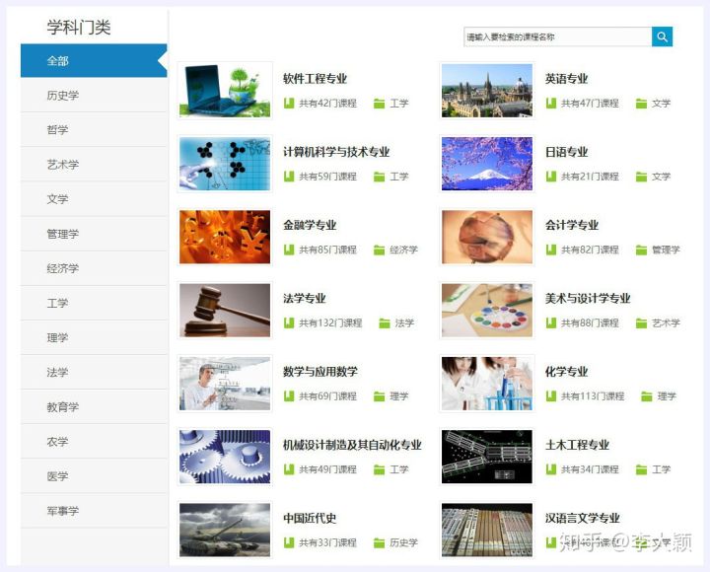
Task: Click the book icon beside 共有85门课程
Action: coord(289,250)
